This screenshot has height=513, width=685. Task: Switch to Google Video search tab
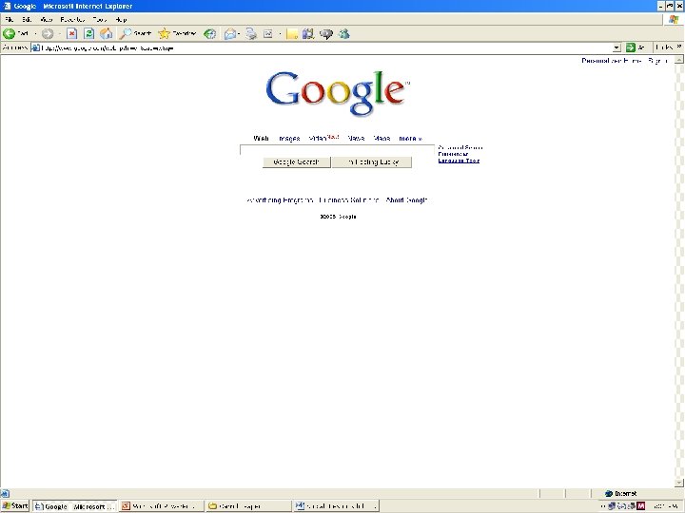(x=318, y=139)
